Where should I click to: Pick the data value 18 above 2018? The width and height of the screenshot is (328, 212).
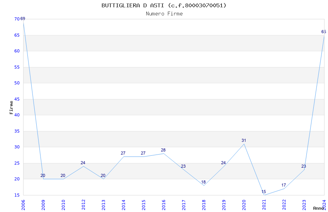click(x=203, y=182)
